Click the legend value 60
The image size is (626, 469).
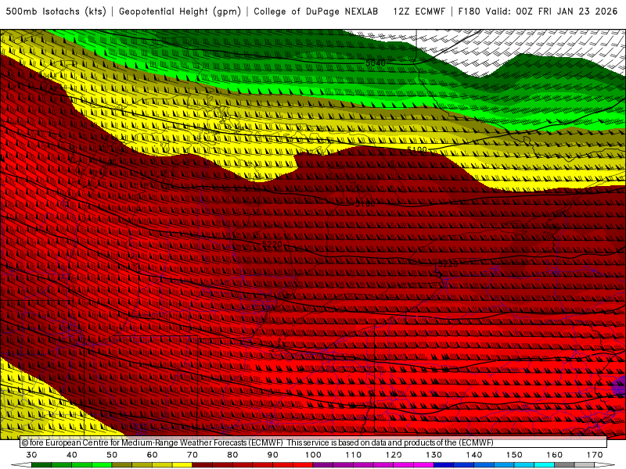tap(152, 455)
